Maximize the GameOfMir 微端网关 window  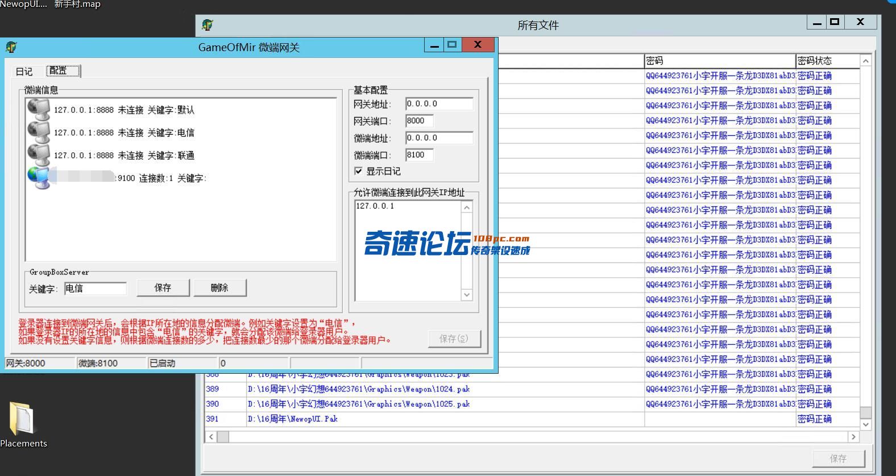453,45
